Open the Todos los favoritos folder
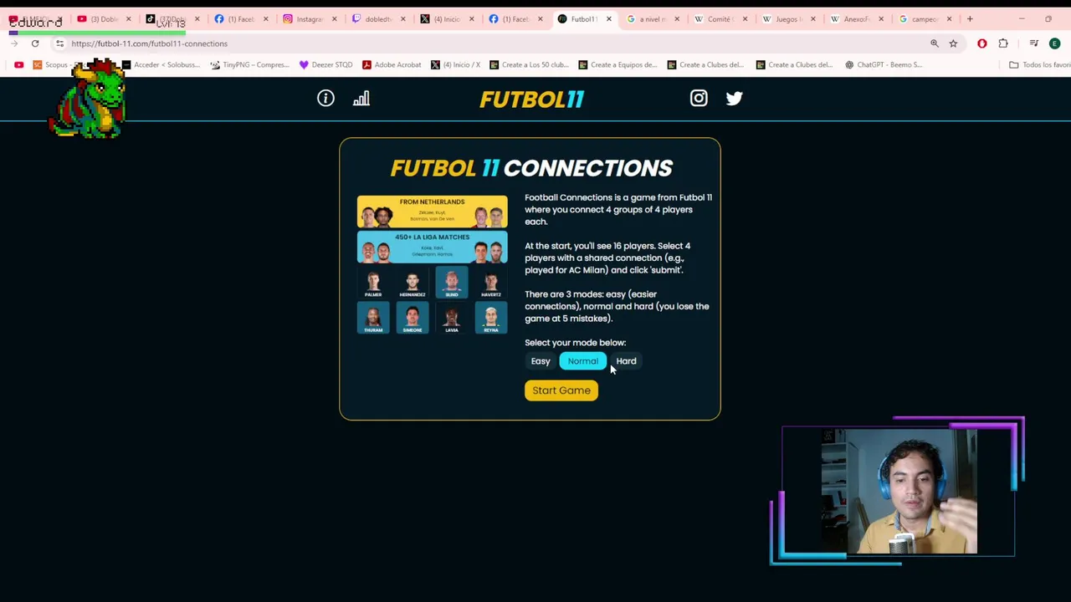The width and height of the screenshot is (1071, 602). 1040,64
